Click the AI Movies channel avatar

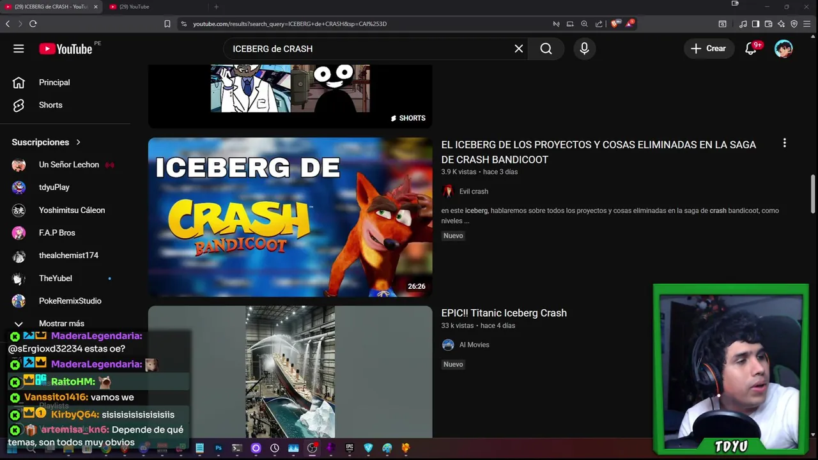(x=448, y=345)
